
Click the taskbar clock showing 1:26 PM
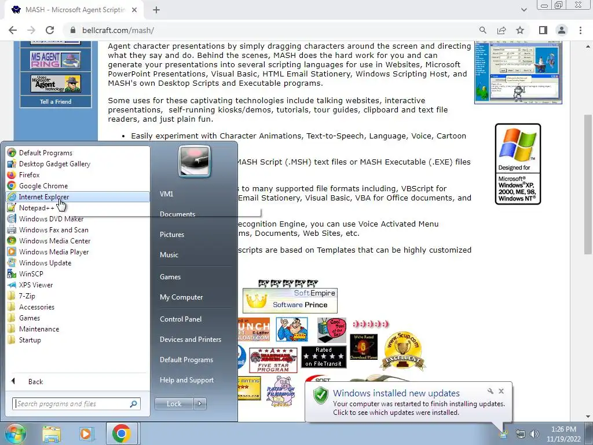[563, 434]
